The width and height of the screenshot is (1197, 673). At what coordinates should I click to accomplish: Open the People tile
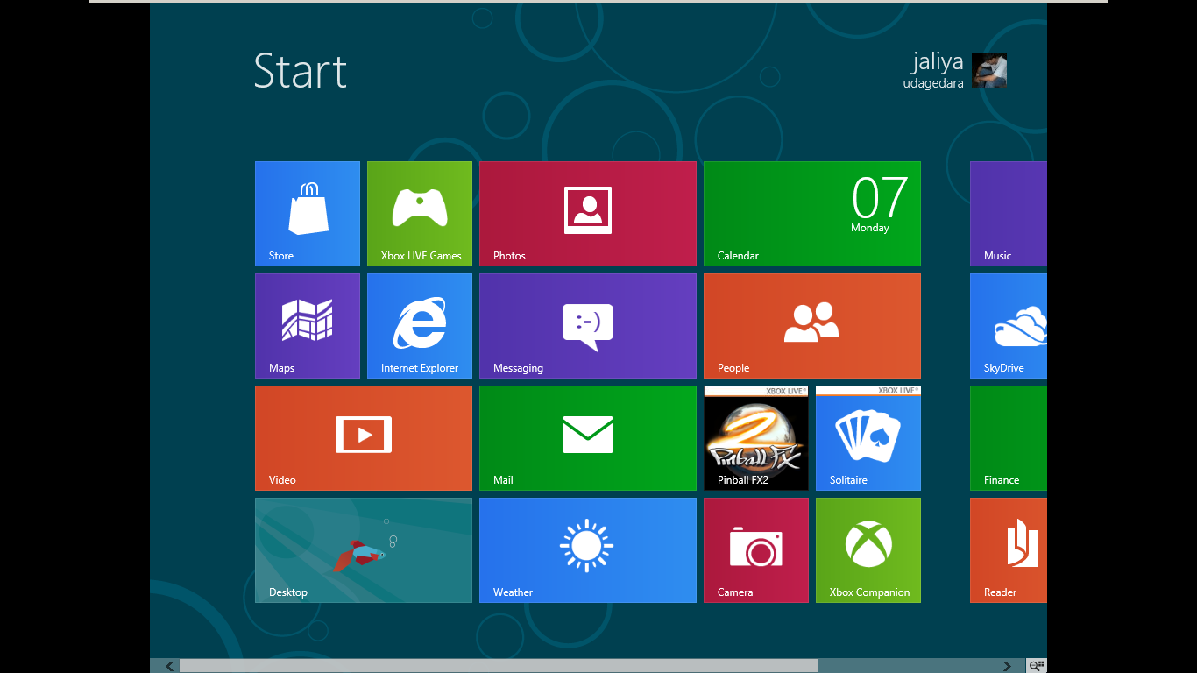pyautogui.click(x=811, y=325)
